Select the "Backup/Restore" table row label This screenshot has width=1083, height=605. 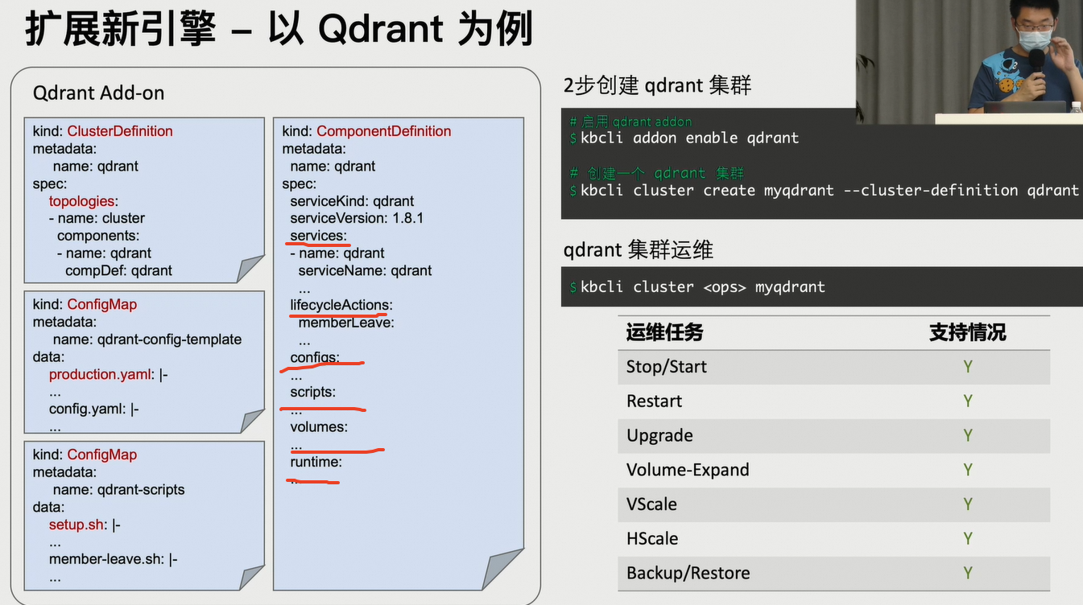(688, 574)
